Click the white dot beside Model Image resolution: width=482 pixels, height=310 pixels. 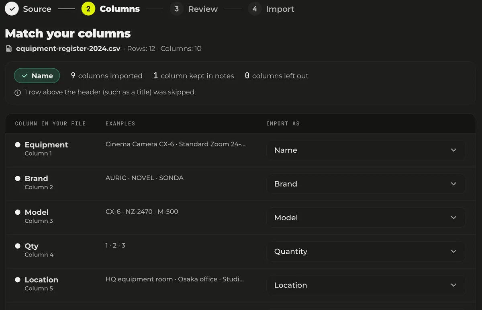coord(18,212)
